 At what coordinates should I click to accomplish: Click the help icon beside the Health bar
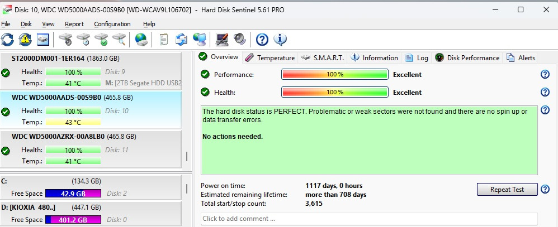click(x=545, y=93)
